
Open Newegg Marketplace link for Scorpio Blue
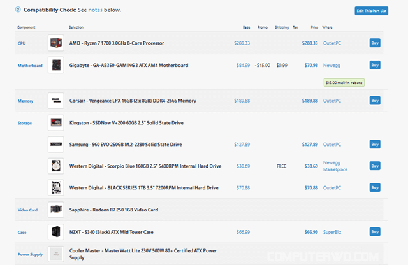point(335,166)
